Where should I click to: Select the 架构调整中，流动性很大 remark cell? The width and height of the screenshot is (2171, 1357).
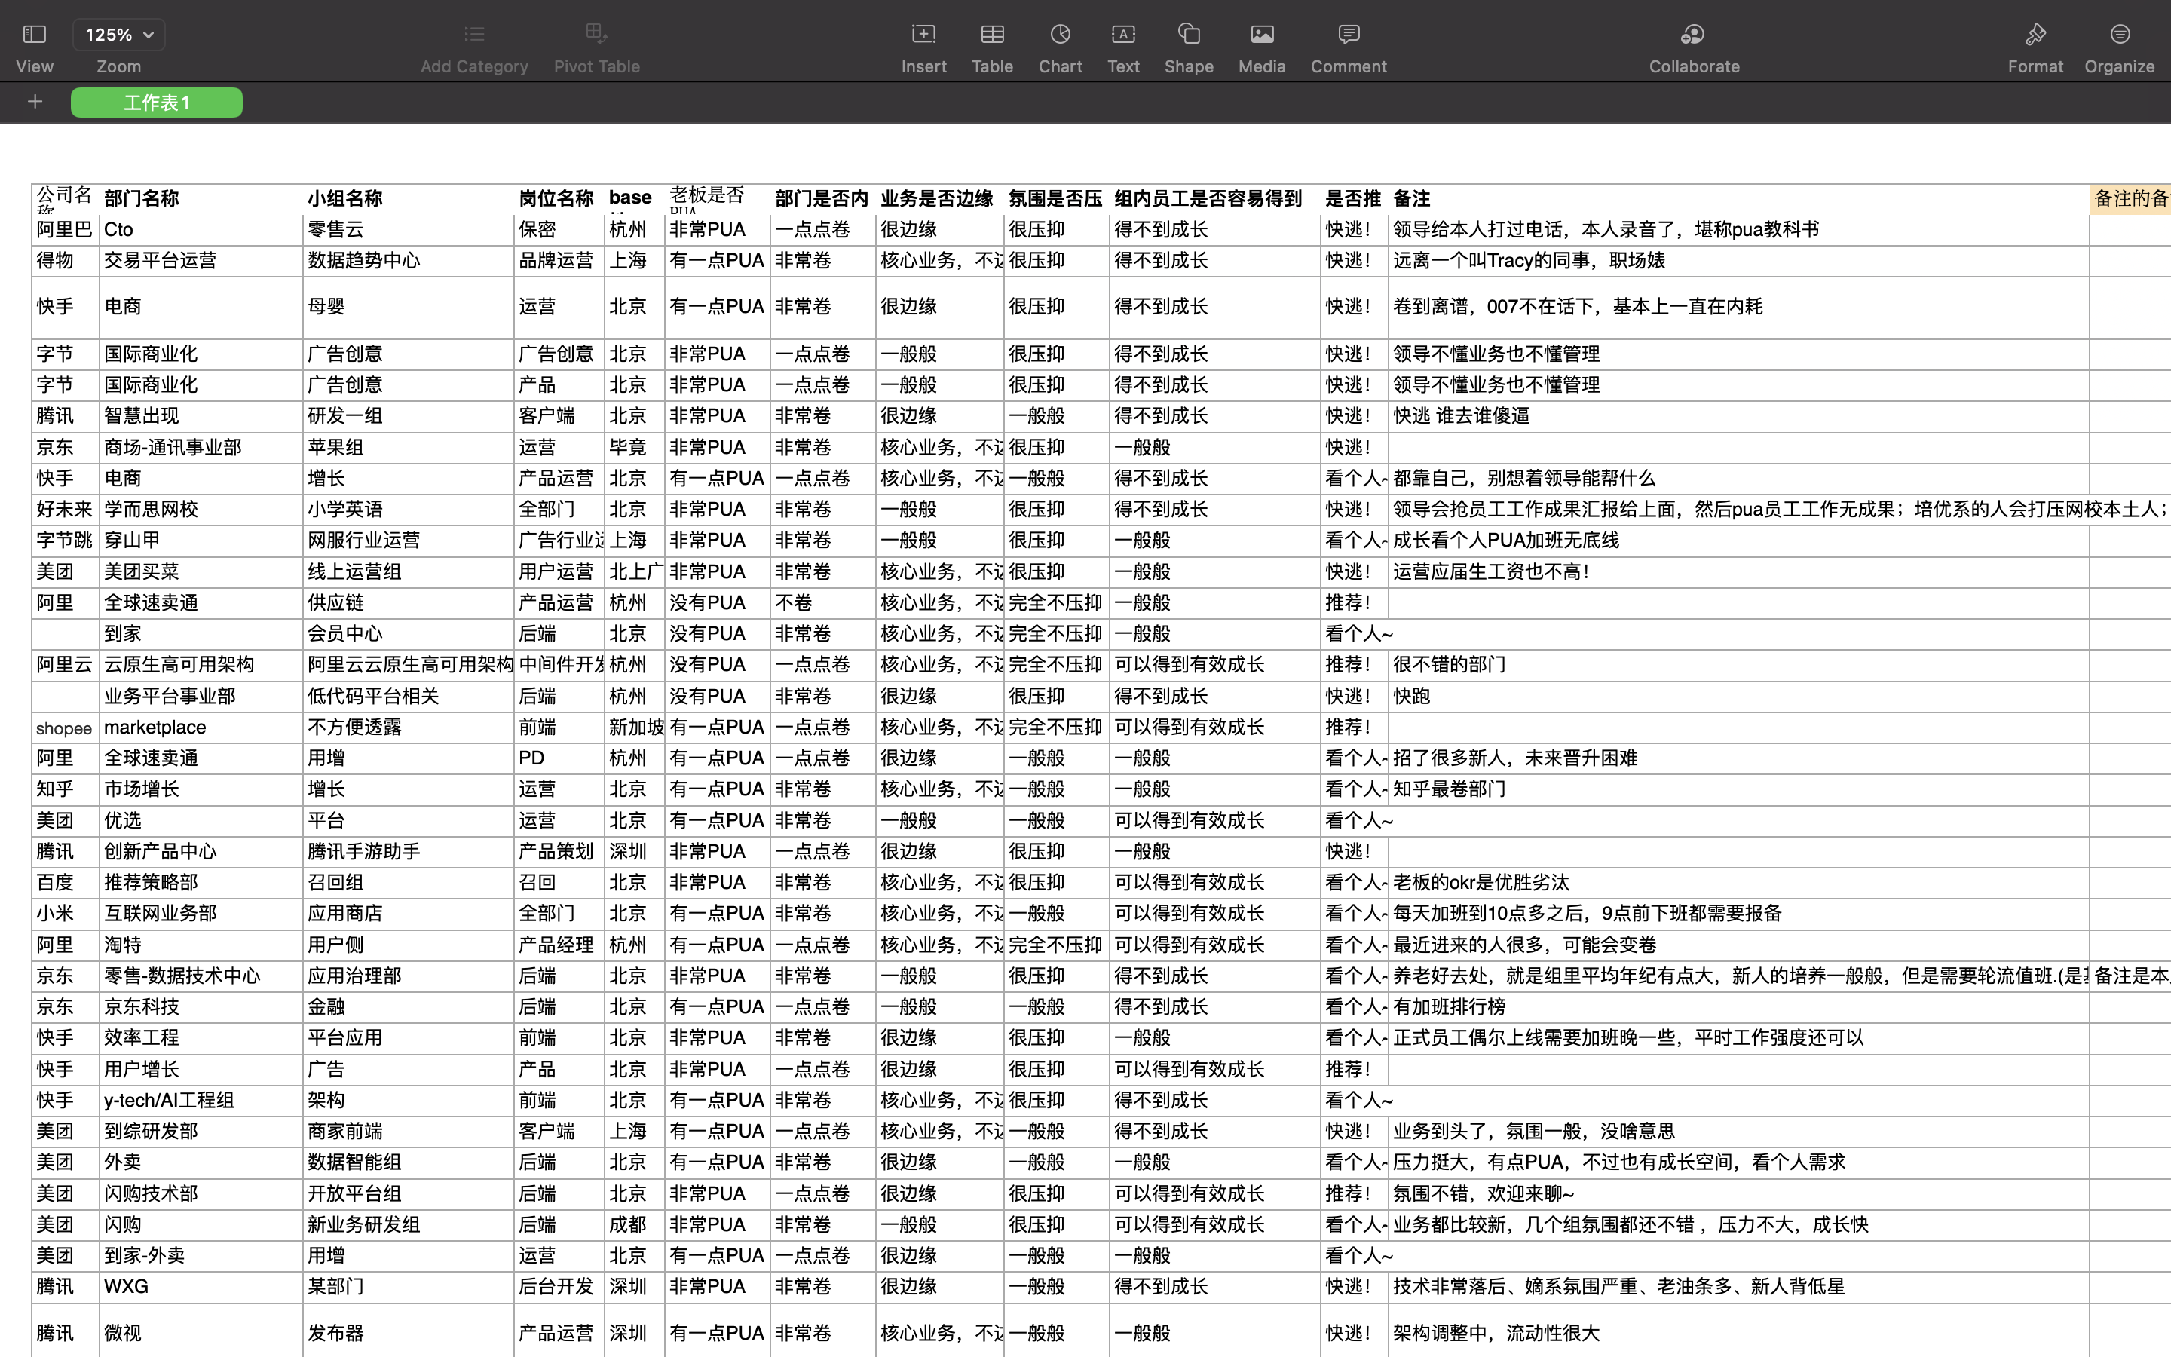pyautogui.click(x=1738, y=1334)
